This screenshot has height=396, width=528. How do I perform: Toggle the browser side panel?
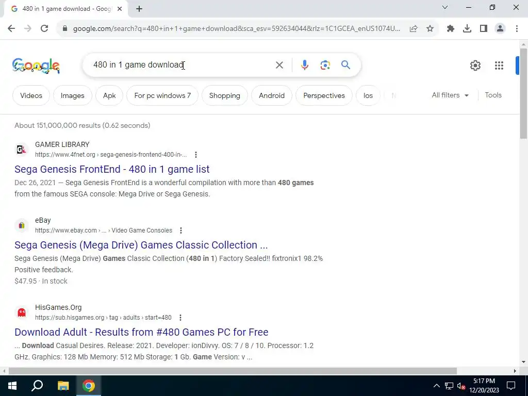(484, 29)
